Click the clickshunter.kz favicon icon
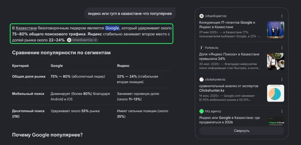The image size is (301, 145). pyautogui.click(x=201, y=79)
